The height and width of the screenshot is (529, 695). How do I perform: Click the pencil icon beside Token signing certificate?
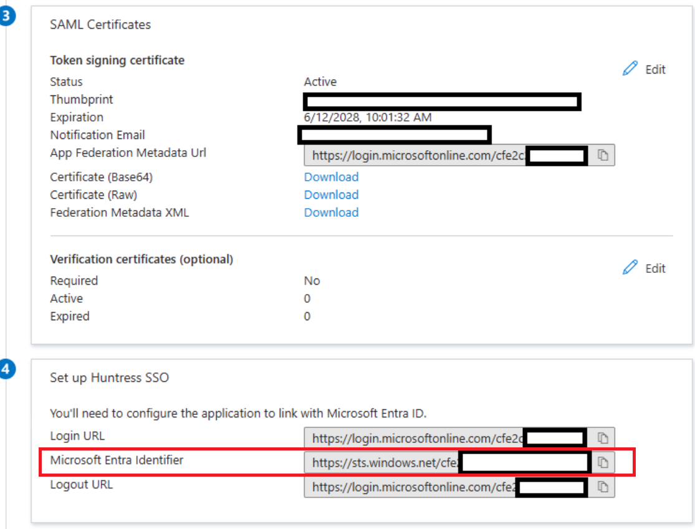click(x=631, y=69)
